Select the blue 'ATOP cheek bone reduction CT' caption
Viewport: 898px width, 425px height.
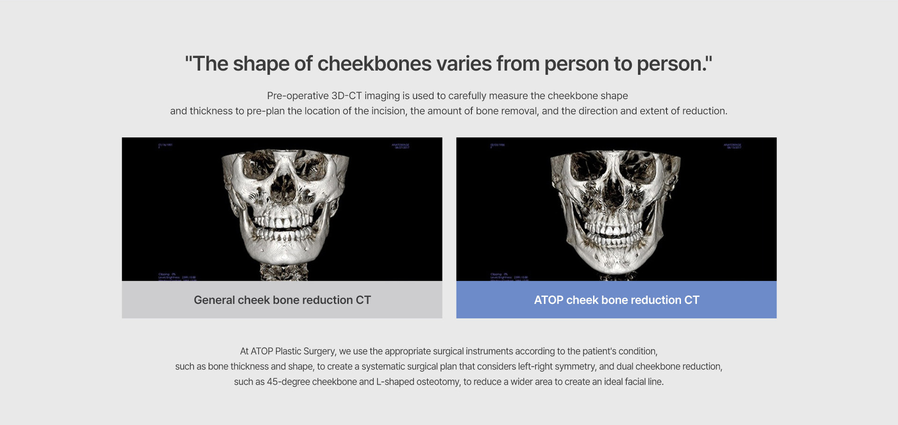tap(616, 300)
